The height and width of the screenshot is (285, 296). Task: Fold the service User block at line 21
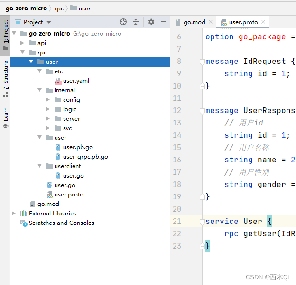tap(202, 222)
